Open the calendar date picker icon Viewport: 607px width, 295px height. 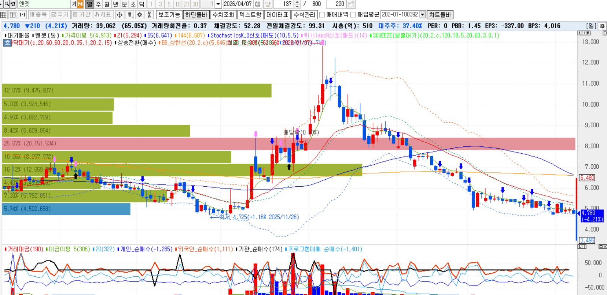click(x=258, y=4)
